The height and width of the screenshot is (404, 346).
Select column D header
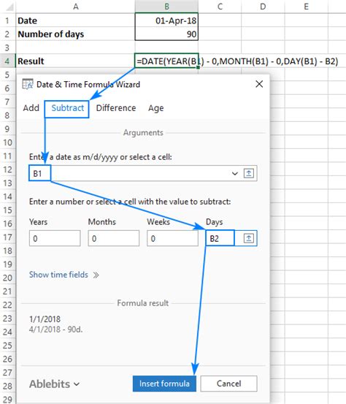coord(263,7)
